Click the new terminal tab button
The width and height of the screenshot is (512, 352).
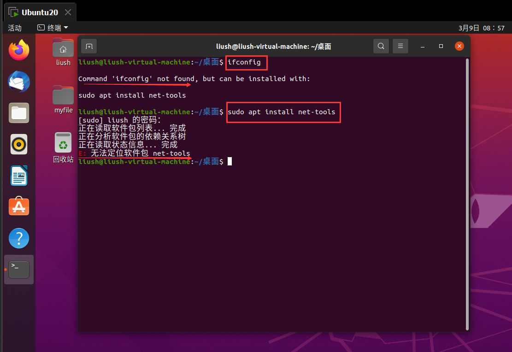coord(88,46)
